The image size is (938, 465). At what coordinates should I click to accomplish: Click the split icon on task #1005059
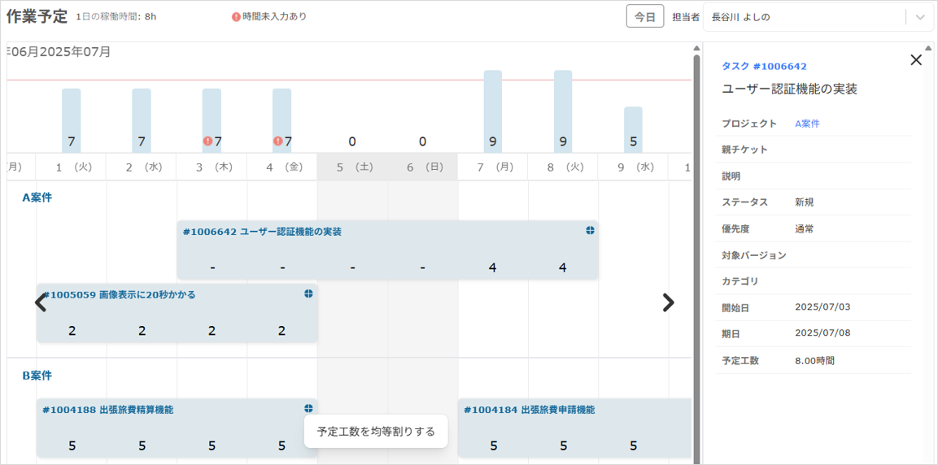[308, 293]
